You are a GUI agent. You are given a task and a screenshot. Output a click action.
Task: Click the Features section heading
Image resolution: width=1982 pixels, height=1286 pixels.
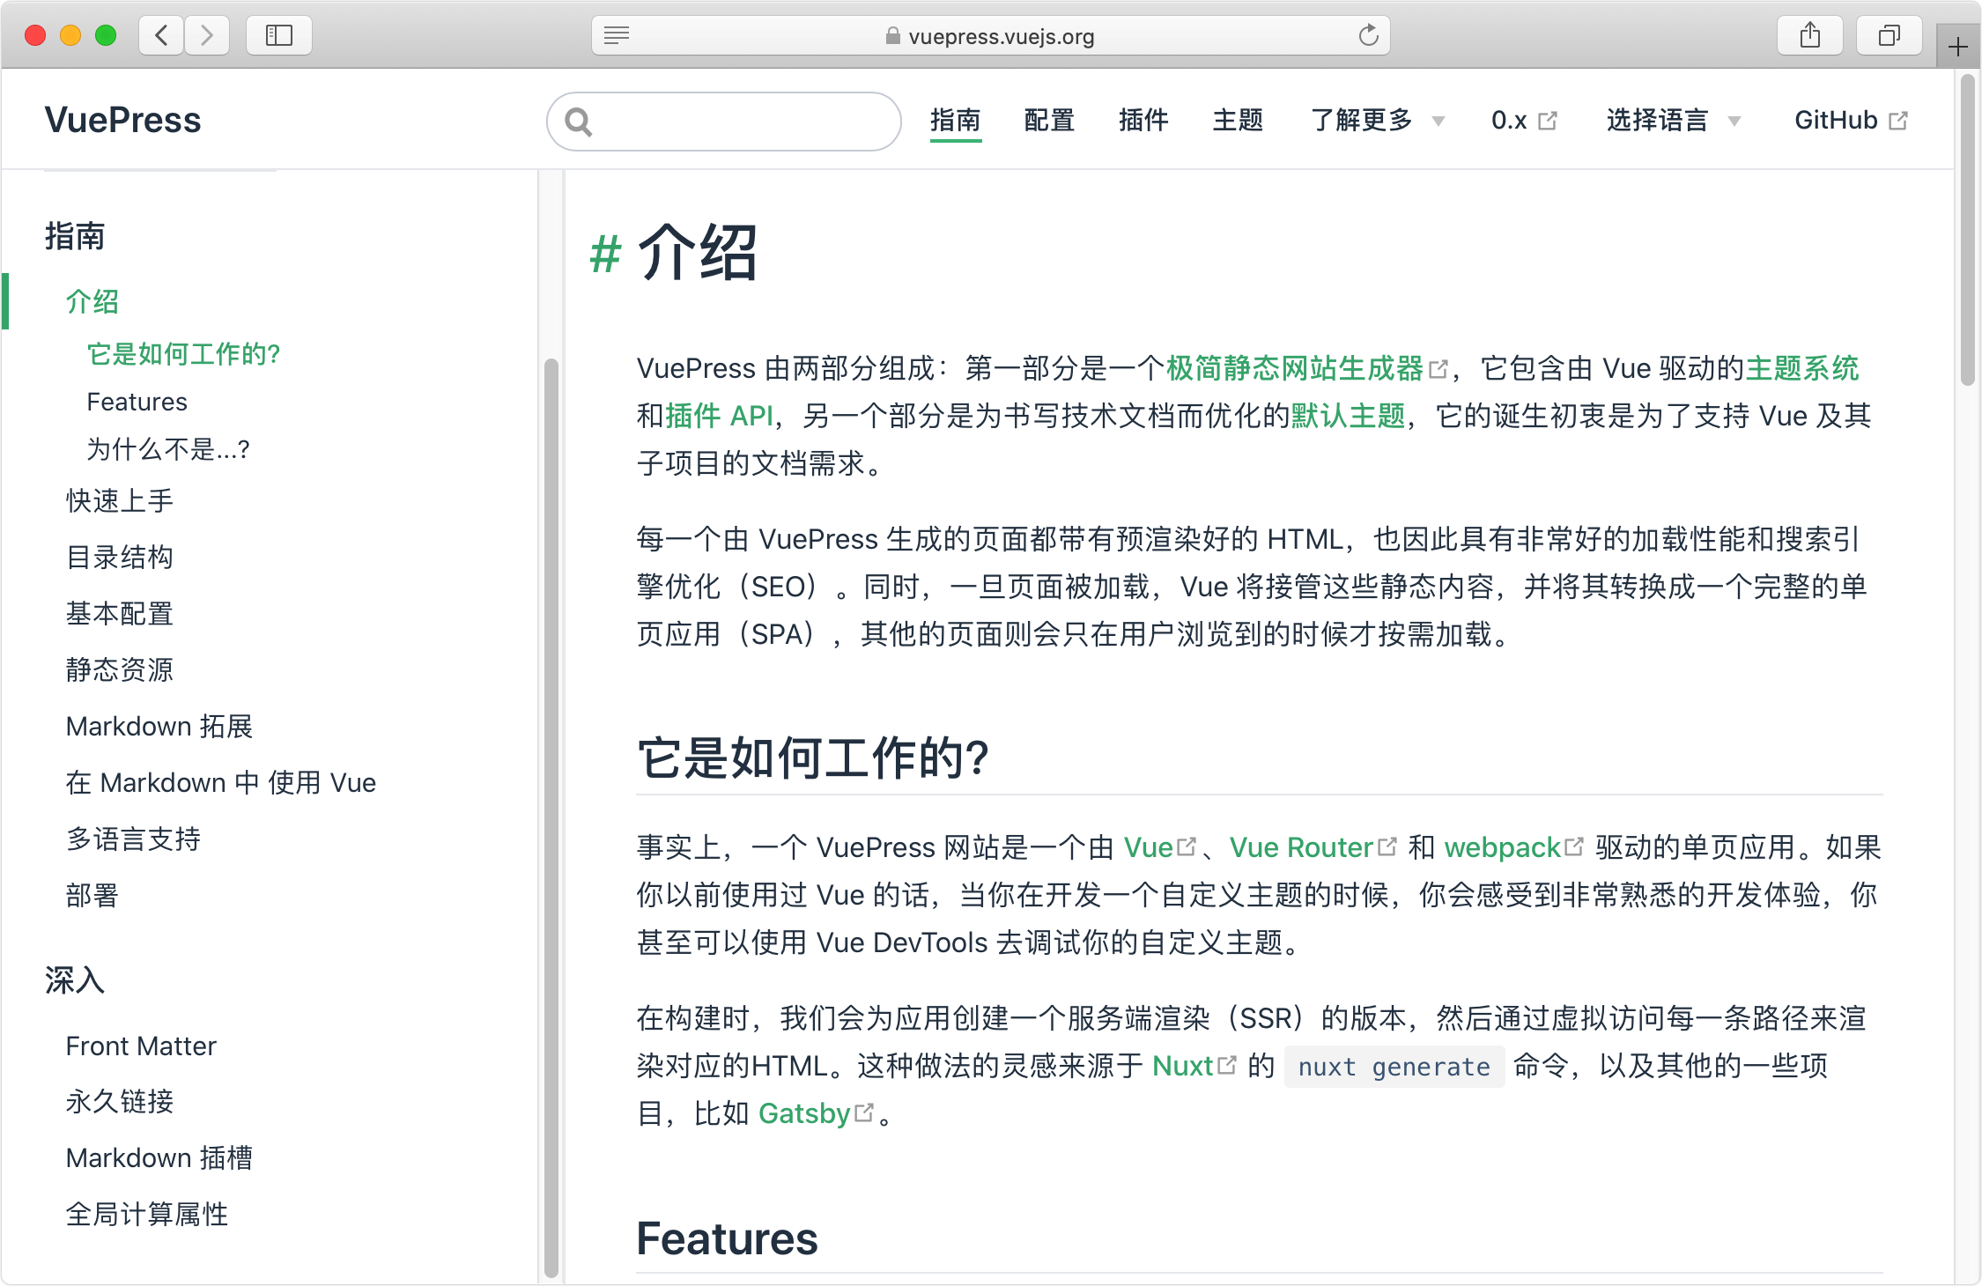point(728,1238)
